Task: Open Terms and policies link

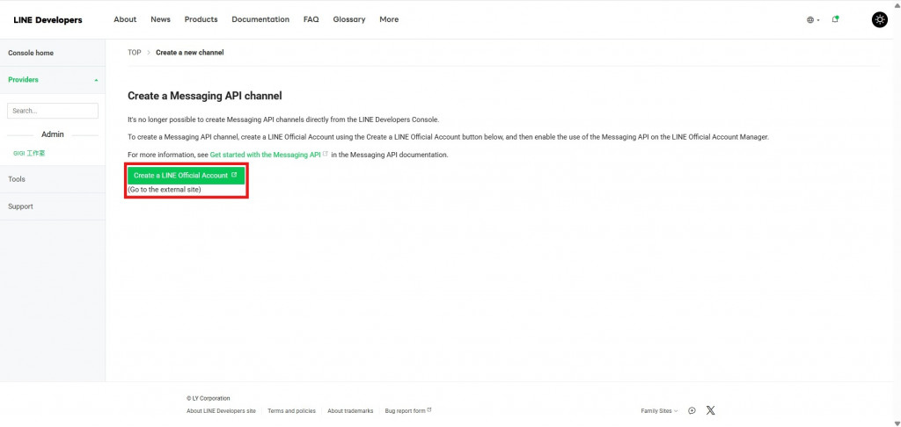Action: [291, 411]
